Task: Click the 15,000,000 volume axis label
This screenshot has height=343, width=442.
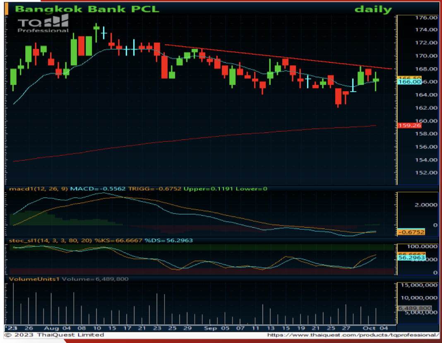Action: click(x=419, y=285)
